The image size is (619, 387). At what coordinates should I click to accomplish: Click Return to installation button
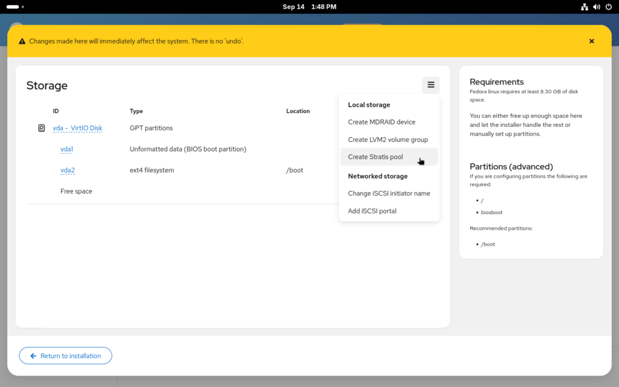pos(65,356)
